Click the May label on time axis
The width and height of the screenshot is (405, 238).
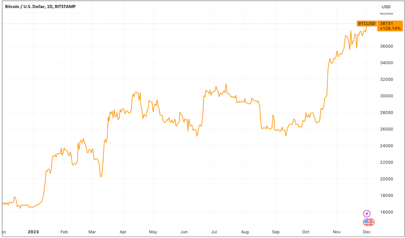pyautogui.click(x=153, y=232)
